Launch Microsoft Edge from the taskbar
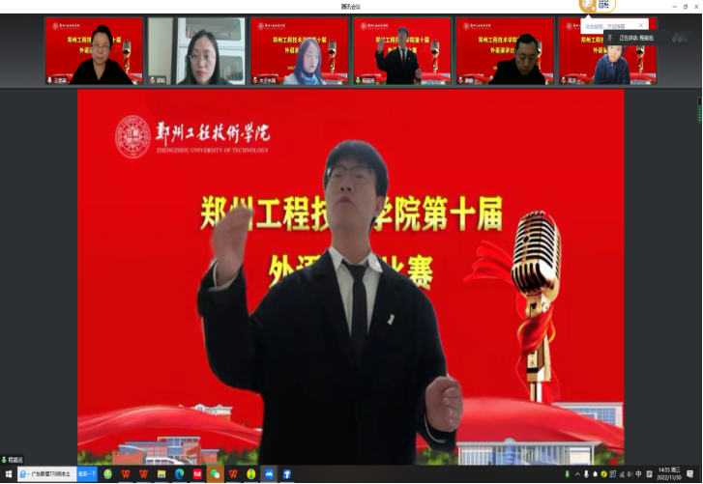This screenshot has width=703, height=484. click(x=179, y=474)
